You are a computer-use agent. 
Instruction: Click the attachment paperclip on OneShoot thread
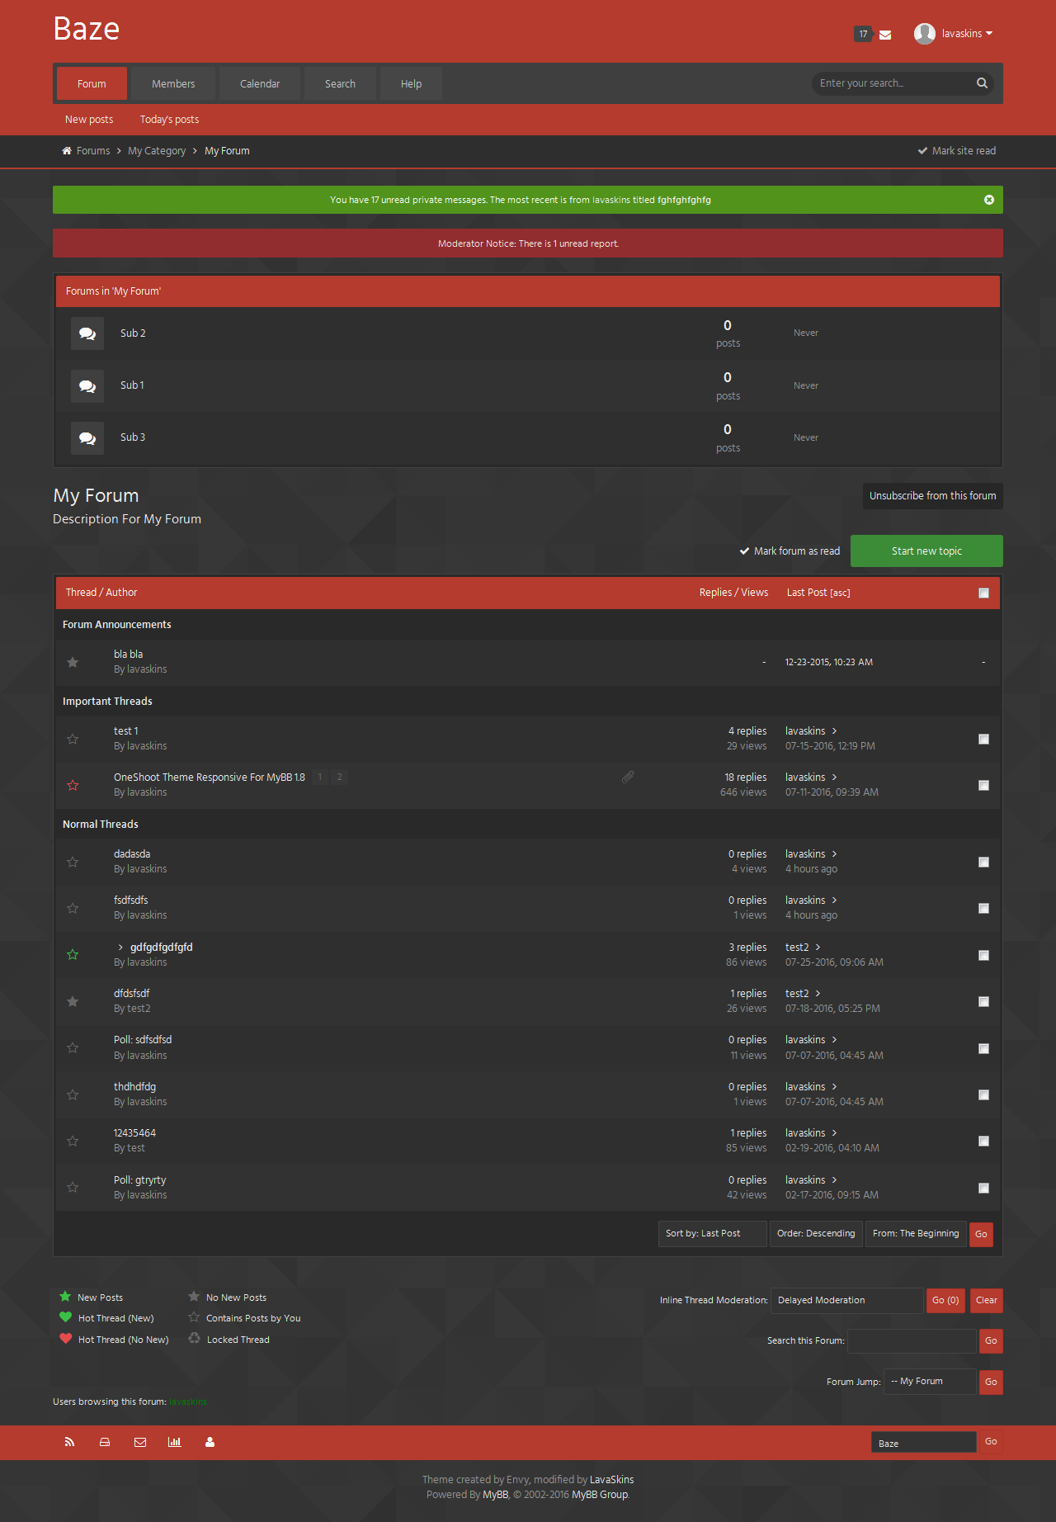[x=628, y=777]
